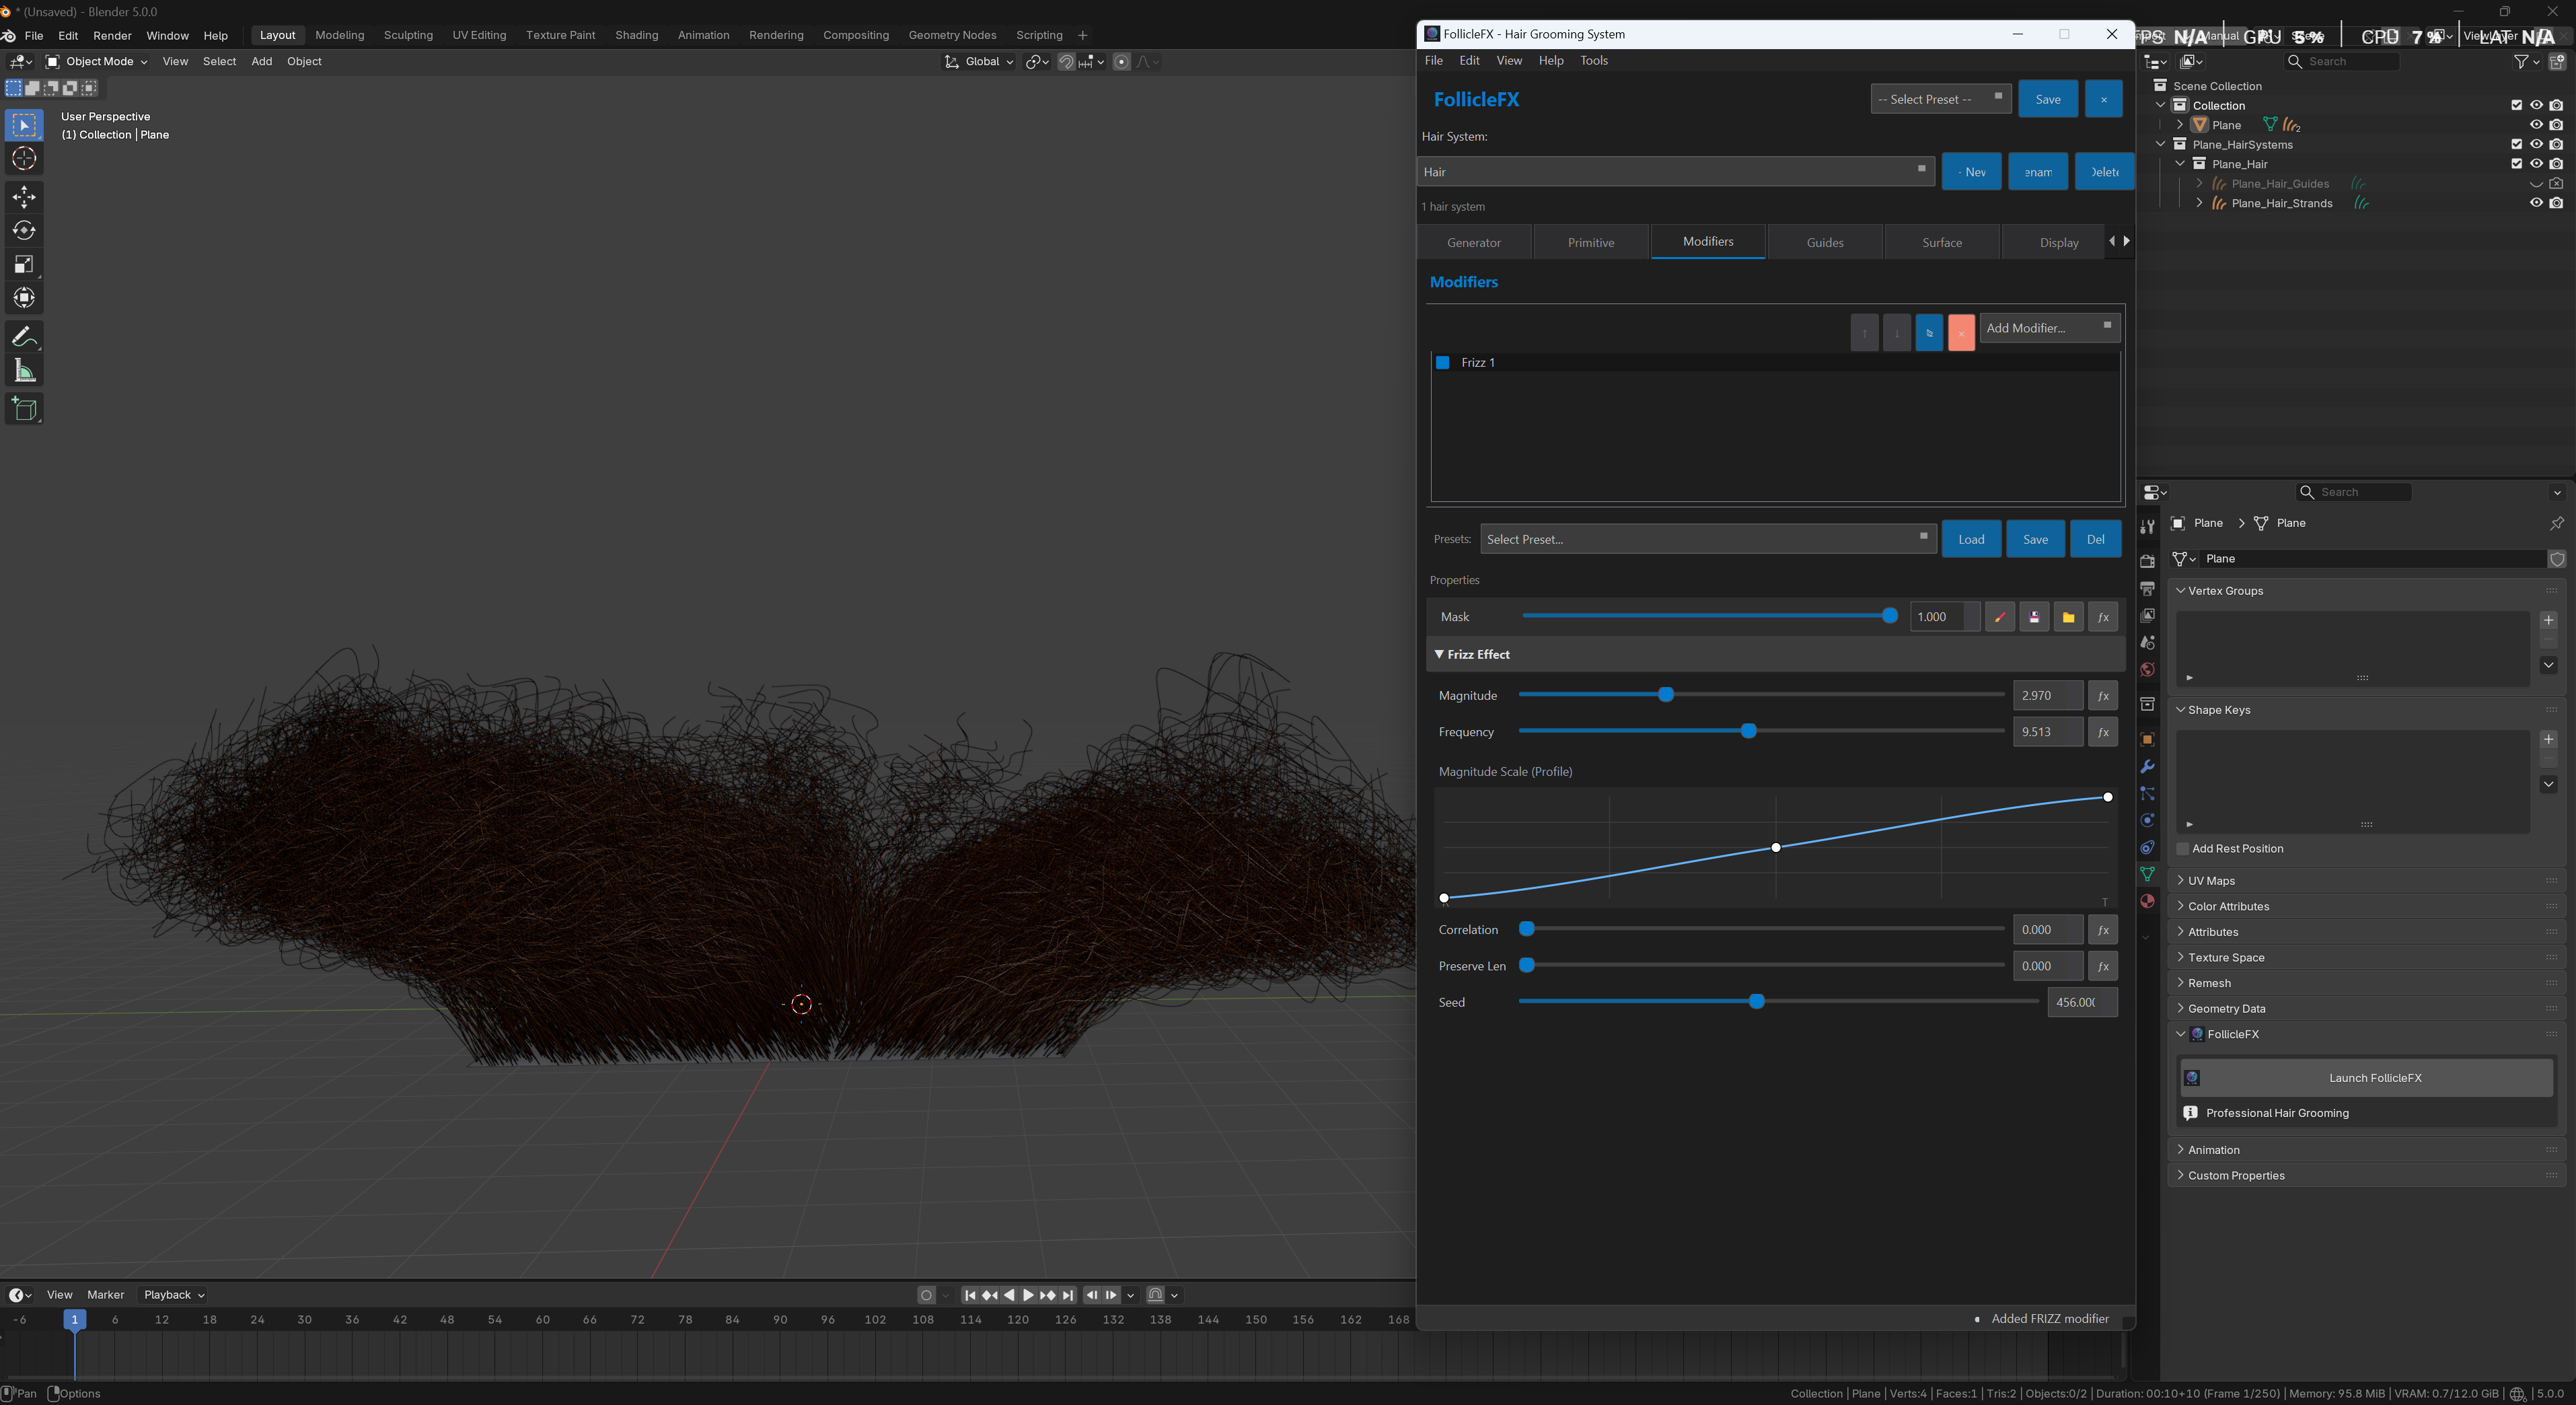Open the Tools menu in FollicleFX
The height and width of the screenshot is (1405, 2576).
pyautogui.click(x=1593, y=60)
